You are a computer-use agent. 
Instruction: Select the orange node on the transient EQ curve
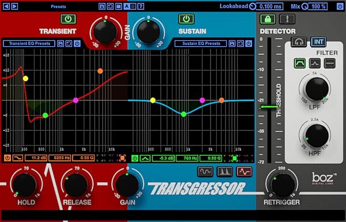pyautogui.click(x=100, y=71)
